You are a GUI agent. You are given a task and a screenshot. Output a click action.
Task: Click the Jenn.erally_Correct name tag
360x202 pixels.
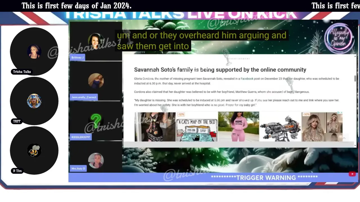[84, 97]
